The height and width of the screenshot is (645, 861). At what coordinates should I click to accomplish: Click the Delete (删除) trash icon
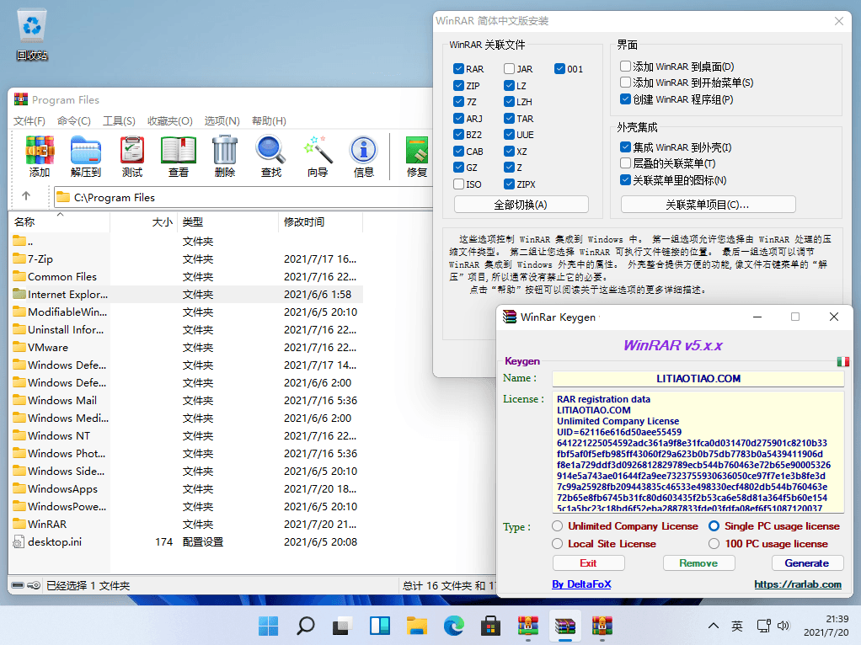point(225,157)
